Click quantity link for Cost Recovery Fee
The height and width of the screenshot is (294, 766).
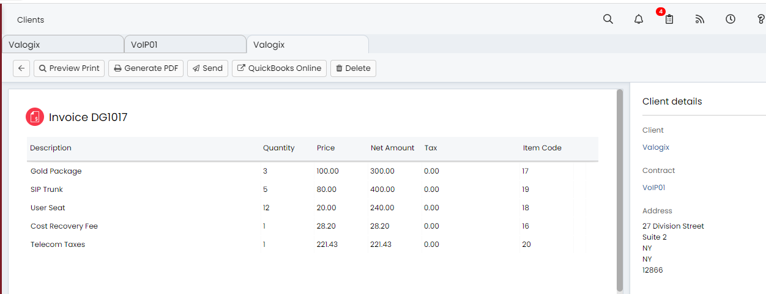click(264, 226)
